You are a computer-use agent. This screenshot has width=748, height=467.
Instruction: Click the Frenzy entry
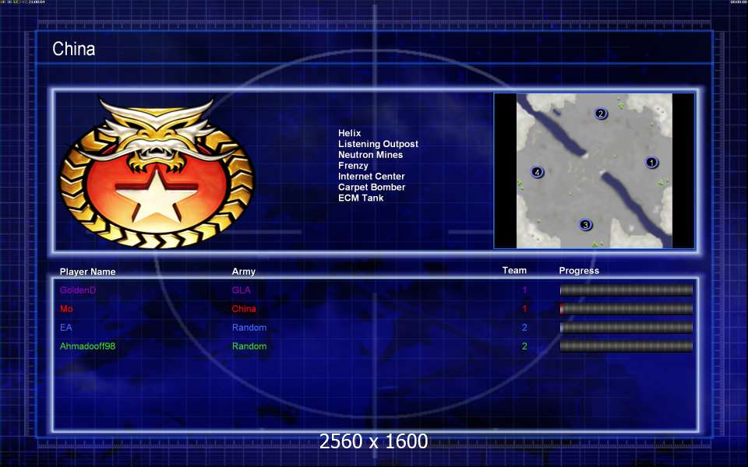tap(353, 166)
